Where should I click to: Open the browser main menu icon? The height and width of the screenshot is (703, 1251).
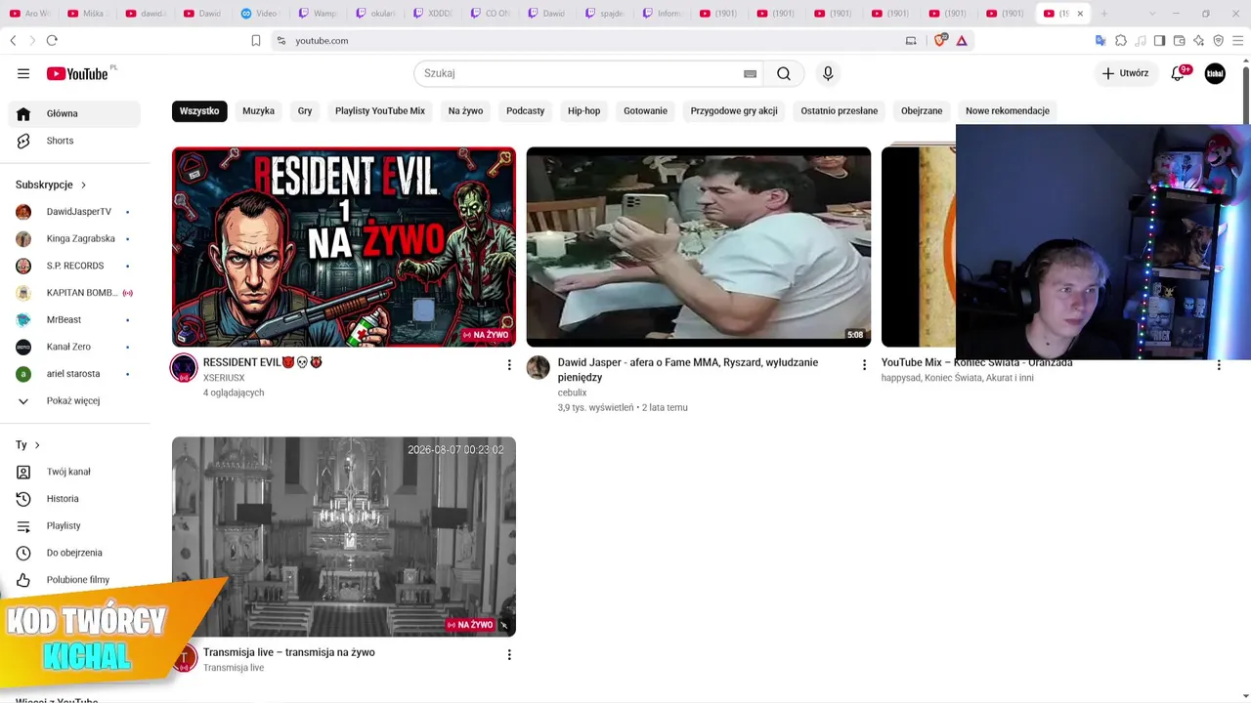tap(1238, 40)
